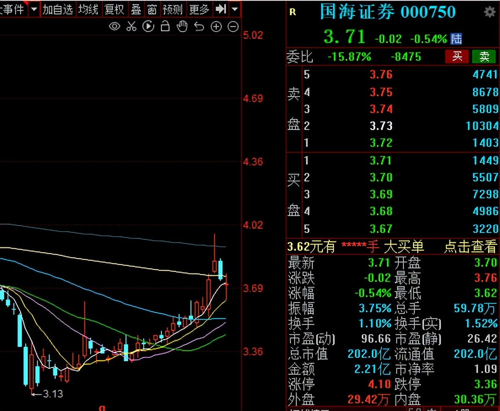Click the blue 陆 badge
This screenshot has height=411, width=500.
point(456,39)
